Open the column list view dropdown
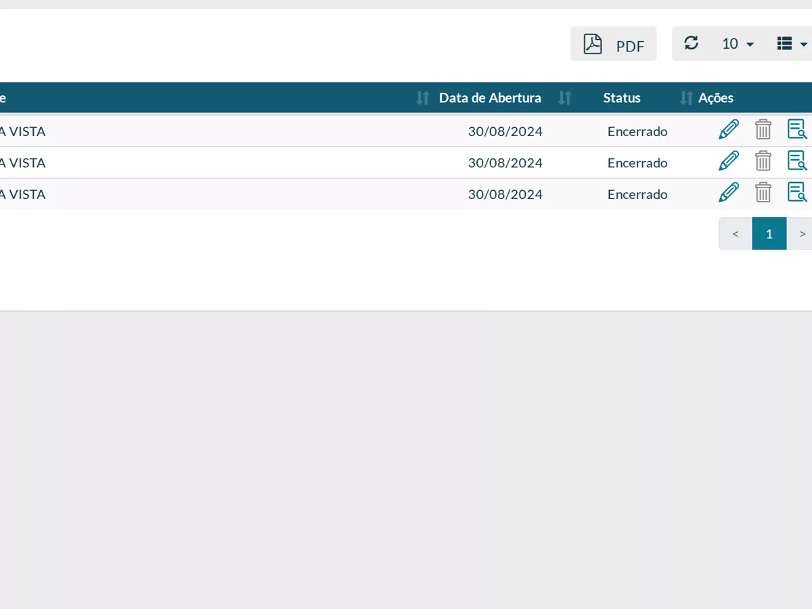This screenshot has width=812, height=609. [792, 44]
